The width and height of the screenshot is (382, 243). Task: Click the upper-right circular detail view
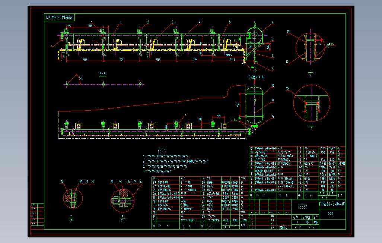point(311,47)
